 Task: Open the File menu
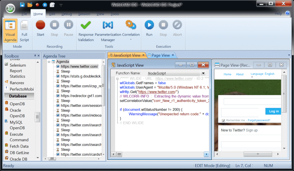pyautogui.click(x=24, y=14)
